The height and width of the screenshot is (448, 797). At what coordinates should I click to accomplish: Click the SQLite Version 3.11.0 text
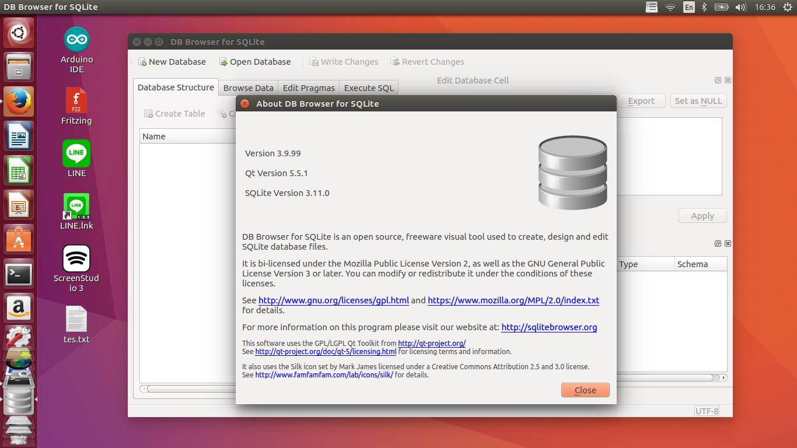(x=287, y=193)
